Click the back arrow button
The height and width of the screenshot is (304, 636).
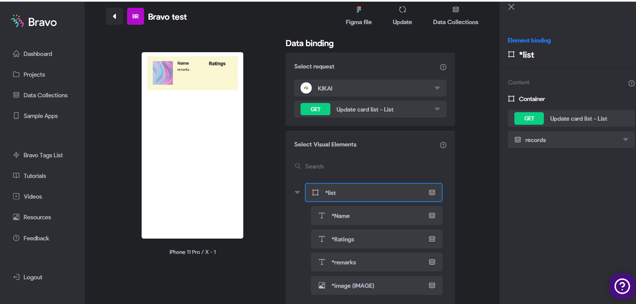coord(115,16)
